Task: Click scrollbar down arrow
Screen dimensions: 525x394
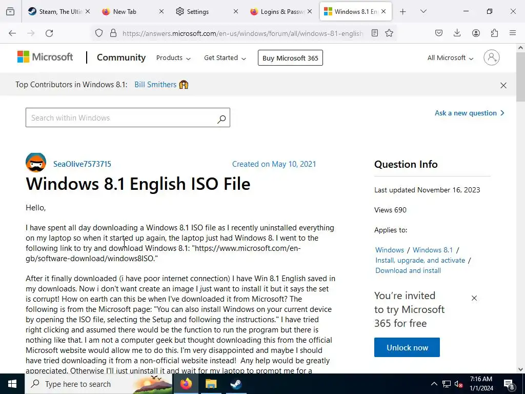Action: click(x=520, y=369)
